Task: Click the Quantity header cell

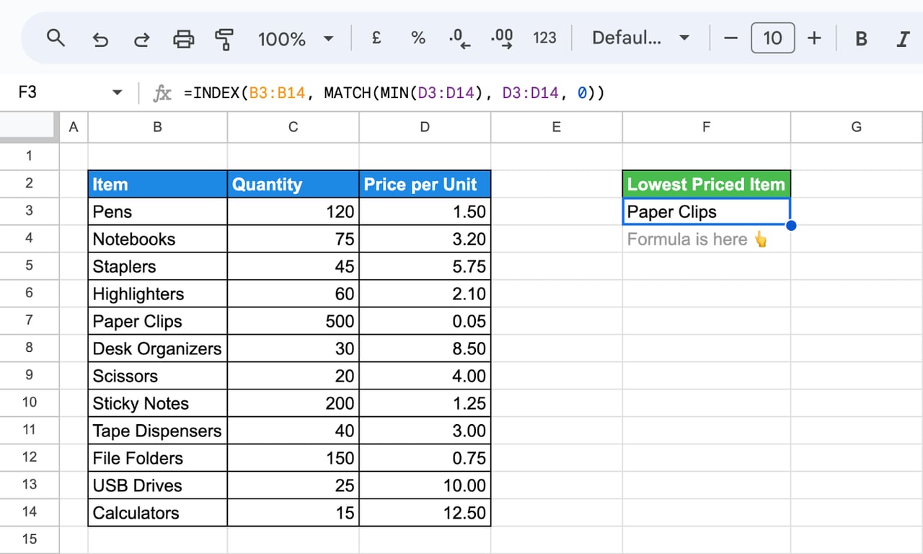Action: 293,184
